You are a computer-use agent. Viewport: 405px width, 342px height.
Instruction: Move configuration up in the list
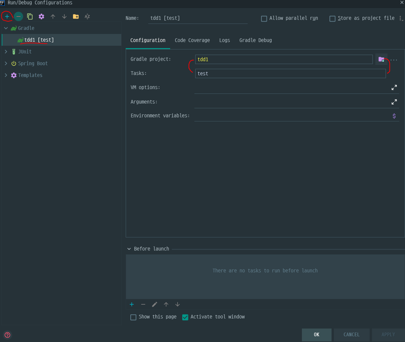pyautogui.click(x=53, y=16)
